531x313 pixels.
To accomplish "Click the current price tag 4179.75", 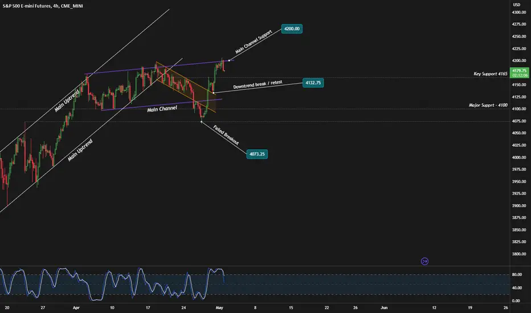I will [x=520, y=73].
